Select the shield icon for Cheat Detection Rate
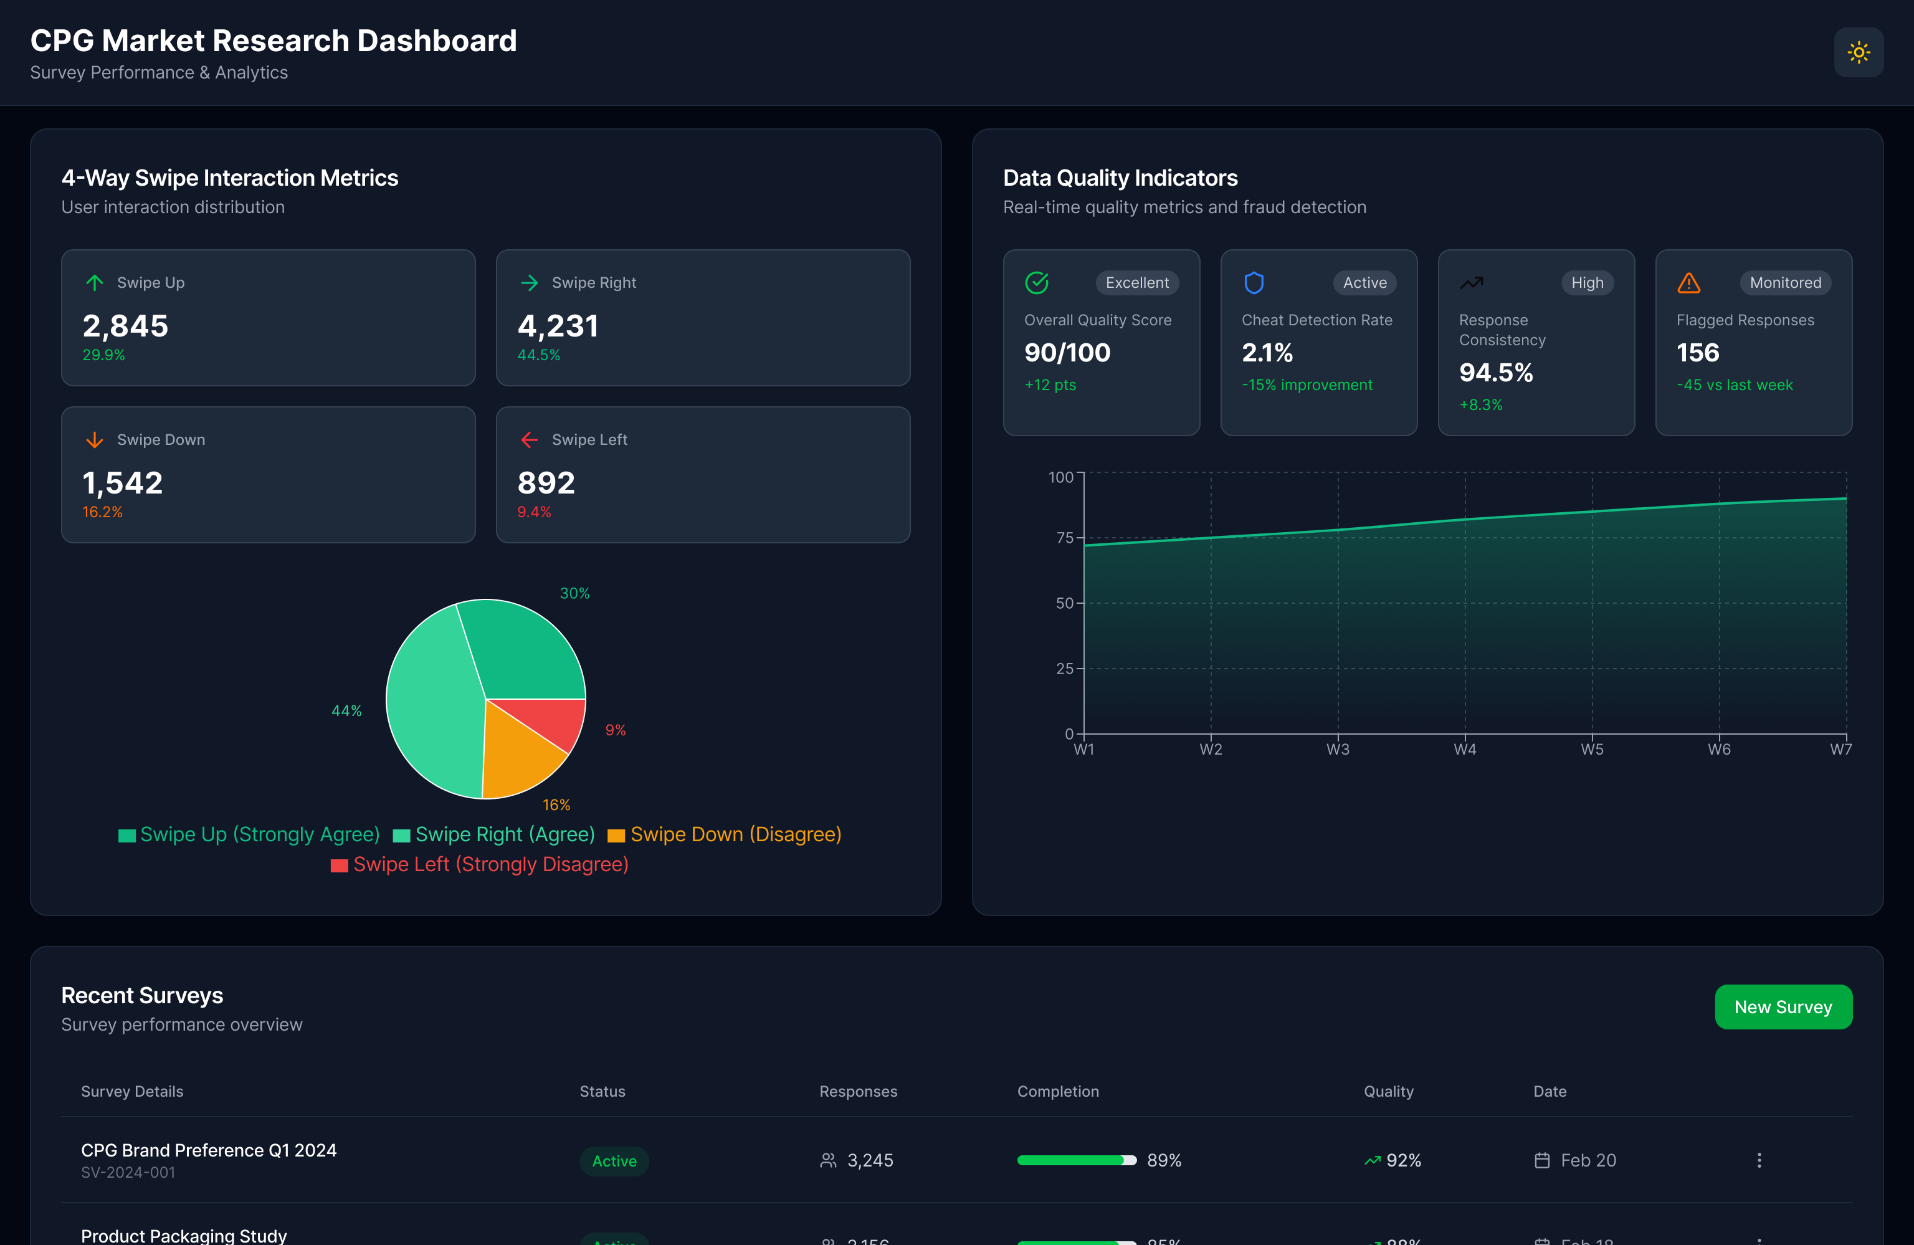This screenshot has height=1245, width=1914. [1255, 283]
